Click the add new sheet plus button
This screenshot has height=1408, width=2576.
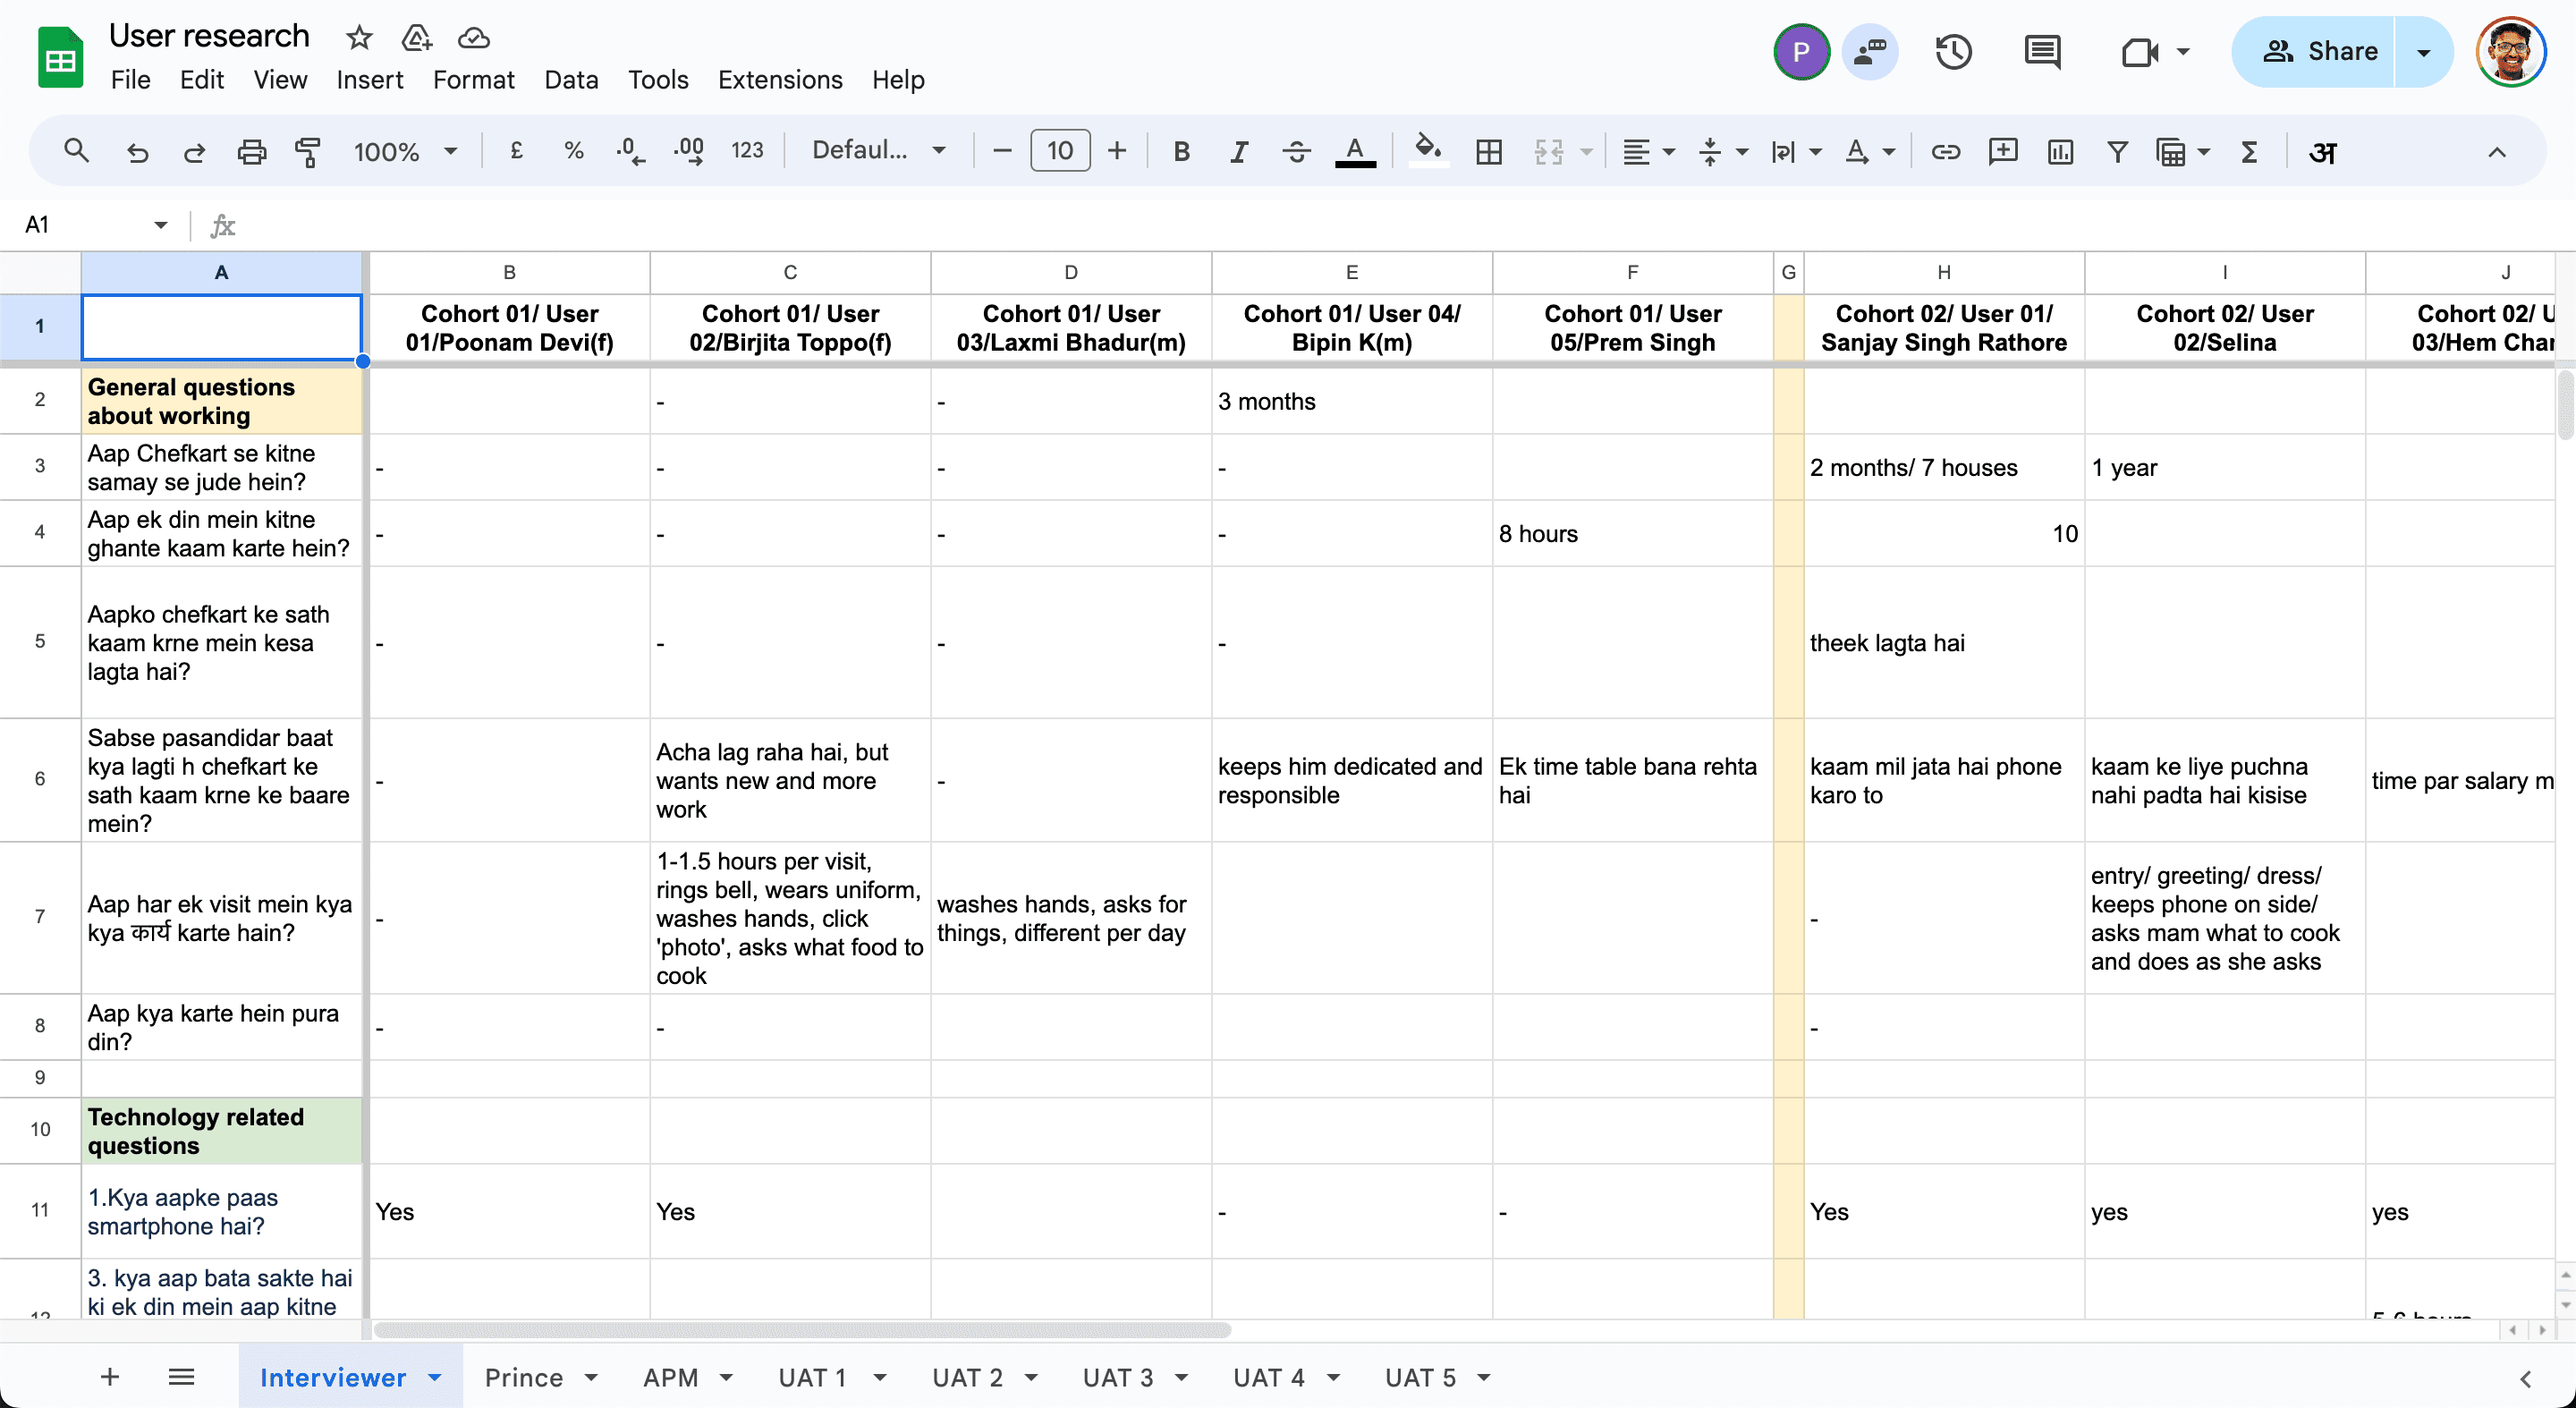110,1377
